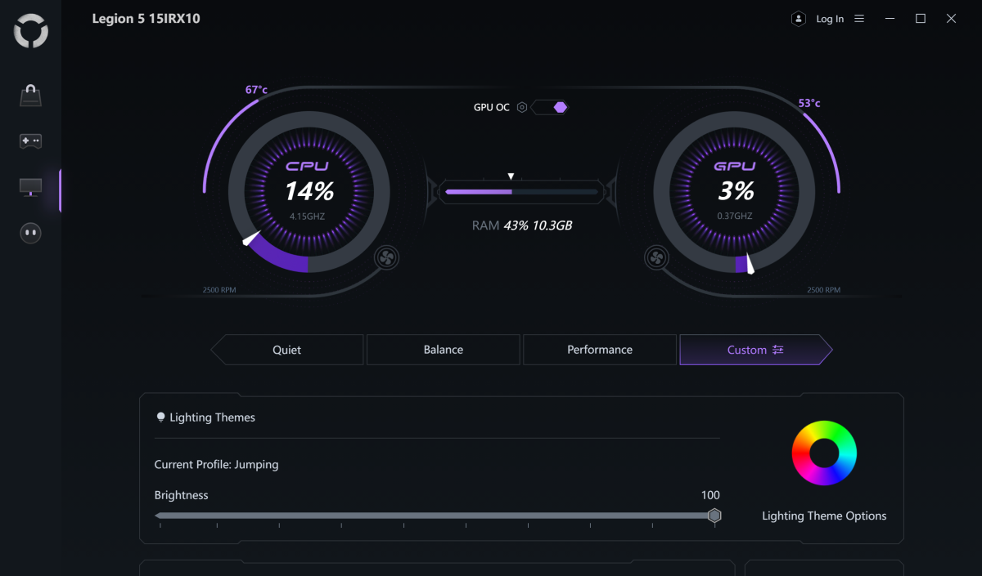Image resolution: width=982 pixels, height=576 pixels.
Task: Click the Brightness slider handle
Action: [714, 516]
